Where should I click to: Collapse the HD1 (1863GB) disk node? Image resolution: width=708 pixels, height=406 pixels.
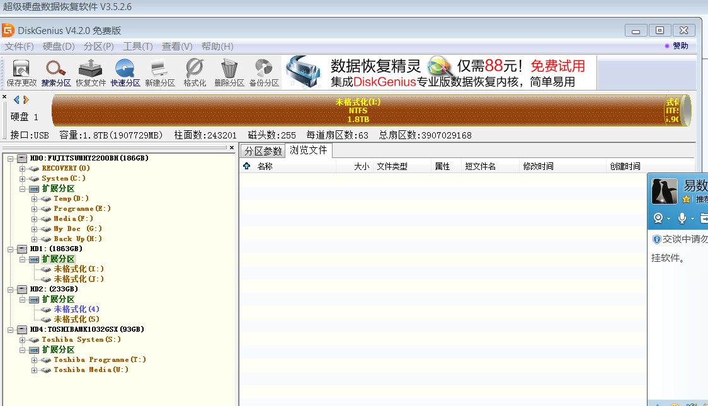pyautogui.click(x=10, y=249)
